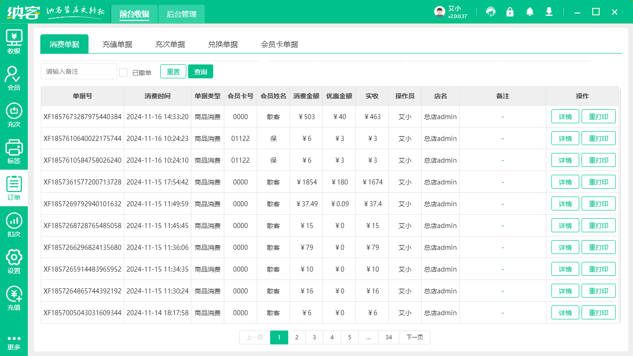Click 重打印 for order XF1857673287975440384

599,117
